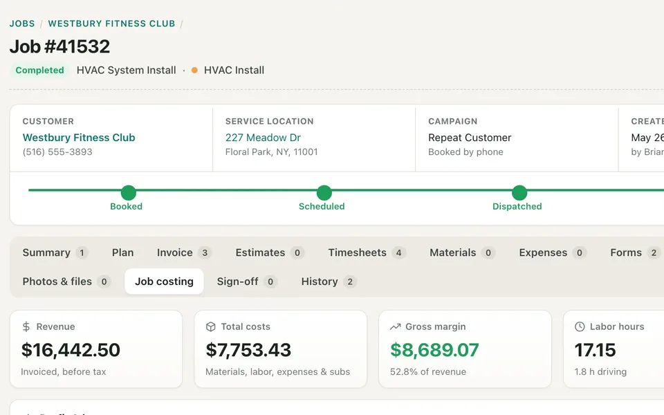Image resolution: width=664 pixels, height=415 pixels.
Task: Open the Photos & files tab
Action: 66,282
